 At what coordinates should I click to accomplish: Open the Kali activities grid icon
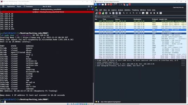pos(3,6)
